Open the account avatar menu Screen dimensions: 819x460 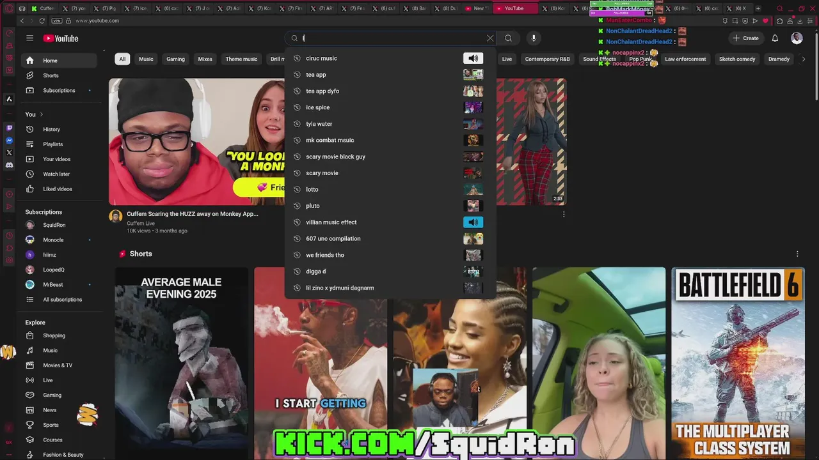[797, 38]
